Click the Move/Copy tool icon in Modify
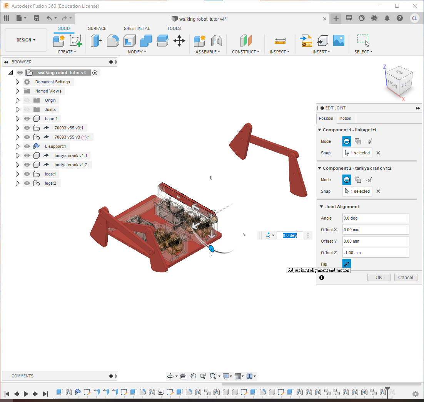The image size is (424, 402). (x=179, y=40)
